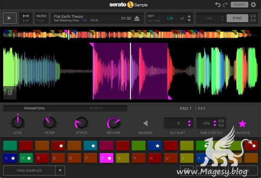Switch to the PARAMETERS tab

click(34, 108)
